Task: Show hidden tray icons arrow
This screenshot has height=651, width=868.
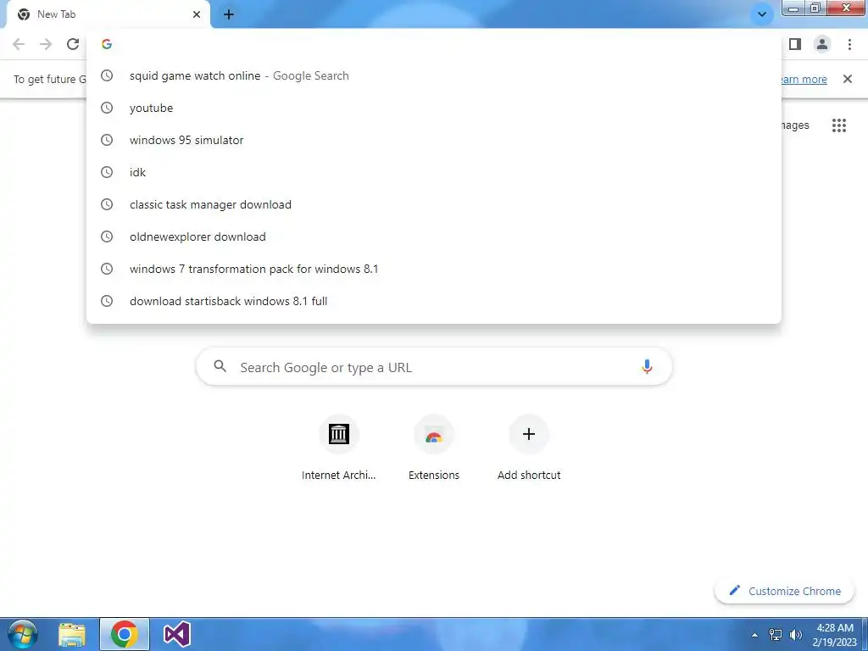Action: [x=754, y=635]
